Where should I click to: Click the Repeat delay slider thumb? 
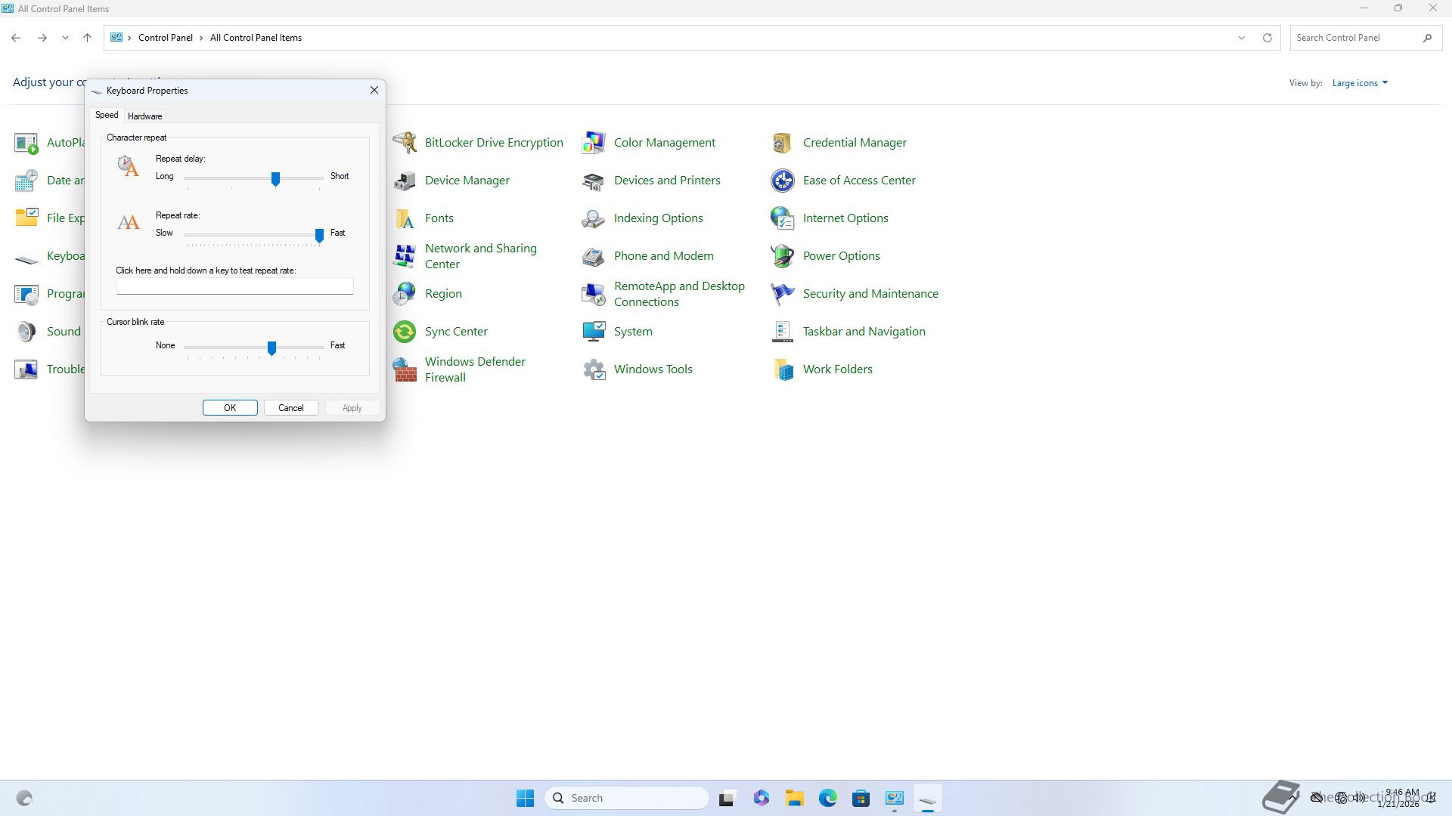pyautogui.click(x=275, y=178)
